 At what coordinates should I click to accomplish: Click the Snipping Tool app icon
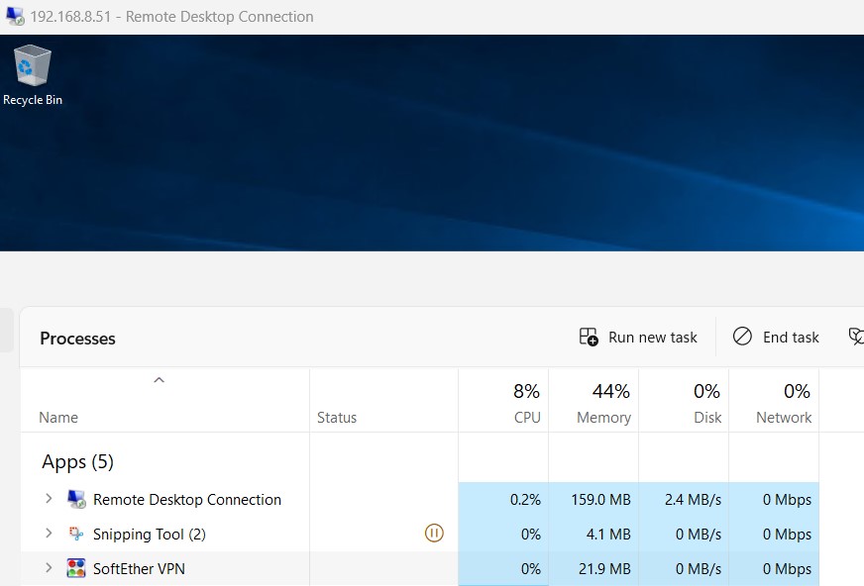pyautogui.click(x=77, y=534)
